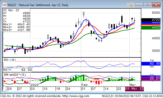Click the 4000 price scale label
The height and width of the screenshot is (98, 163).
pyautogui.click(x=156, y=38)
